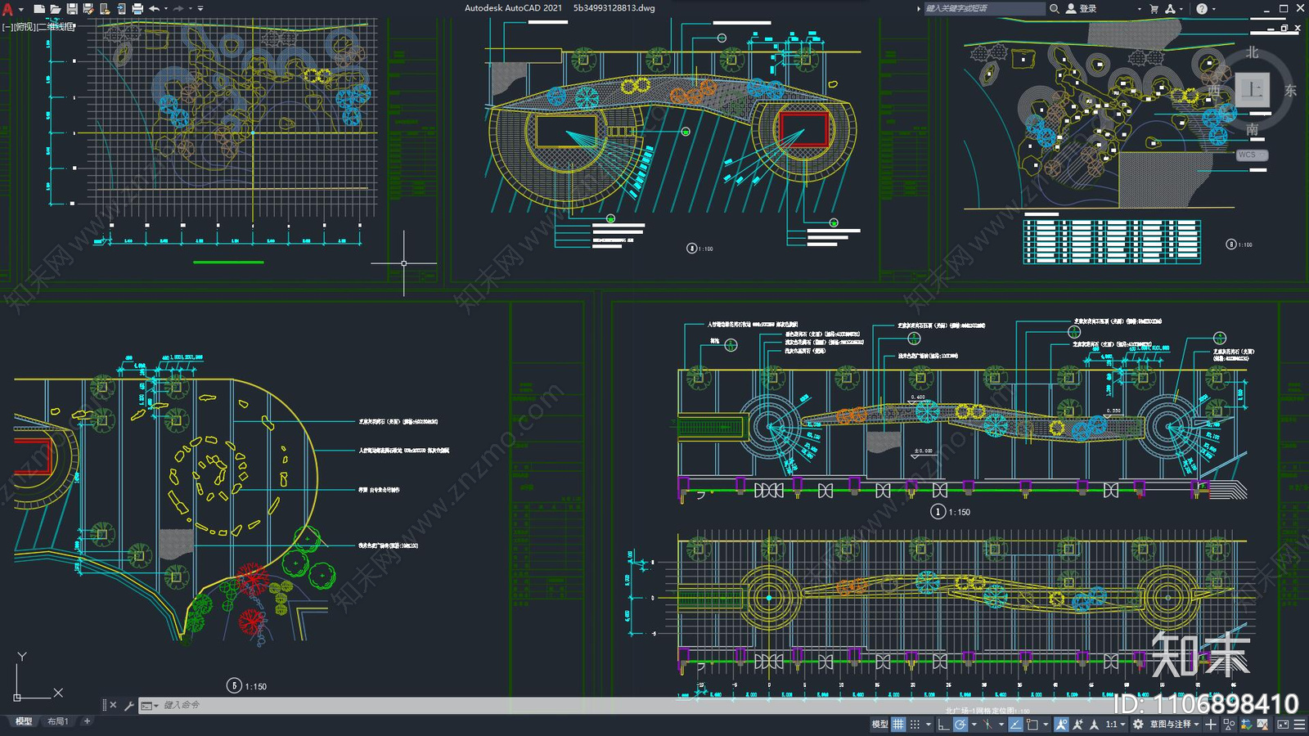Screen dimensions: 1309x736
Task: Switch to the 布局1 layout tab
Action: click(x=57, y=721)
